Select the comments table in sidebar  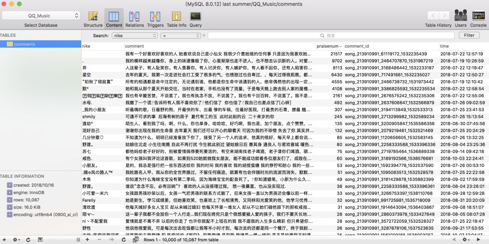pyautogui.click(x=41, y=44)
